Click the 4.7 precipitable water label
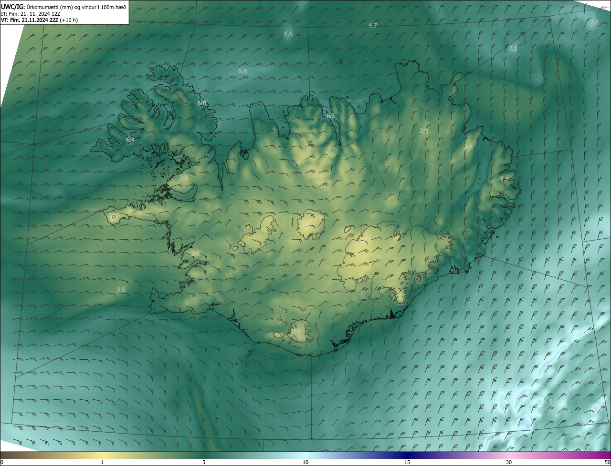The image size is (611, 466). tap(373, 26)
